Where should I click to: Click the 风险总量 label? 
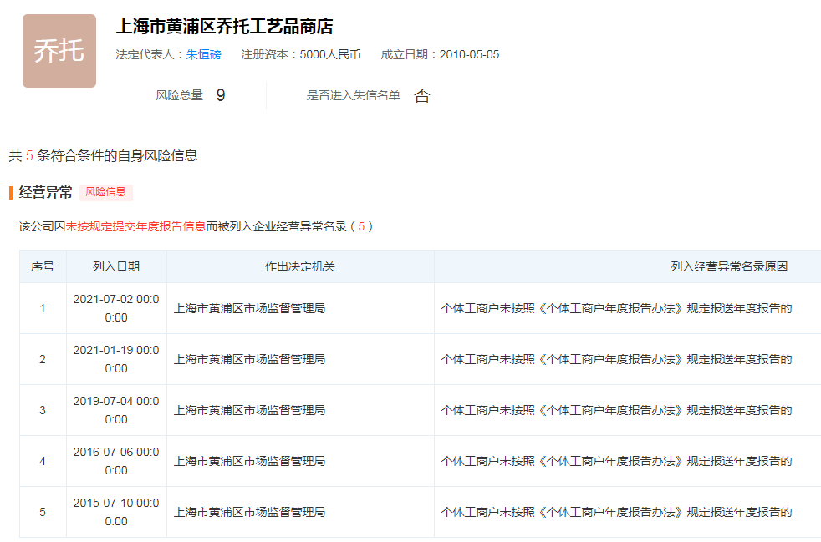pyautogui.click(x=179, y=95)
